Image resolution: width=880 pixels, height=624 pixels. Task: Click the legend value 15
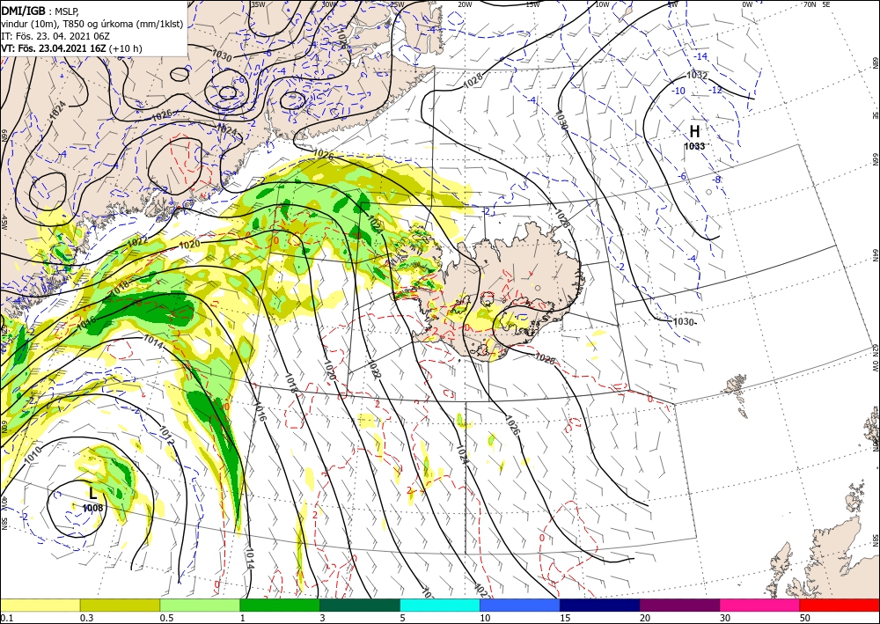565,618
